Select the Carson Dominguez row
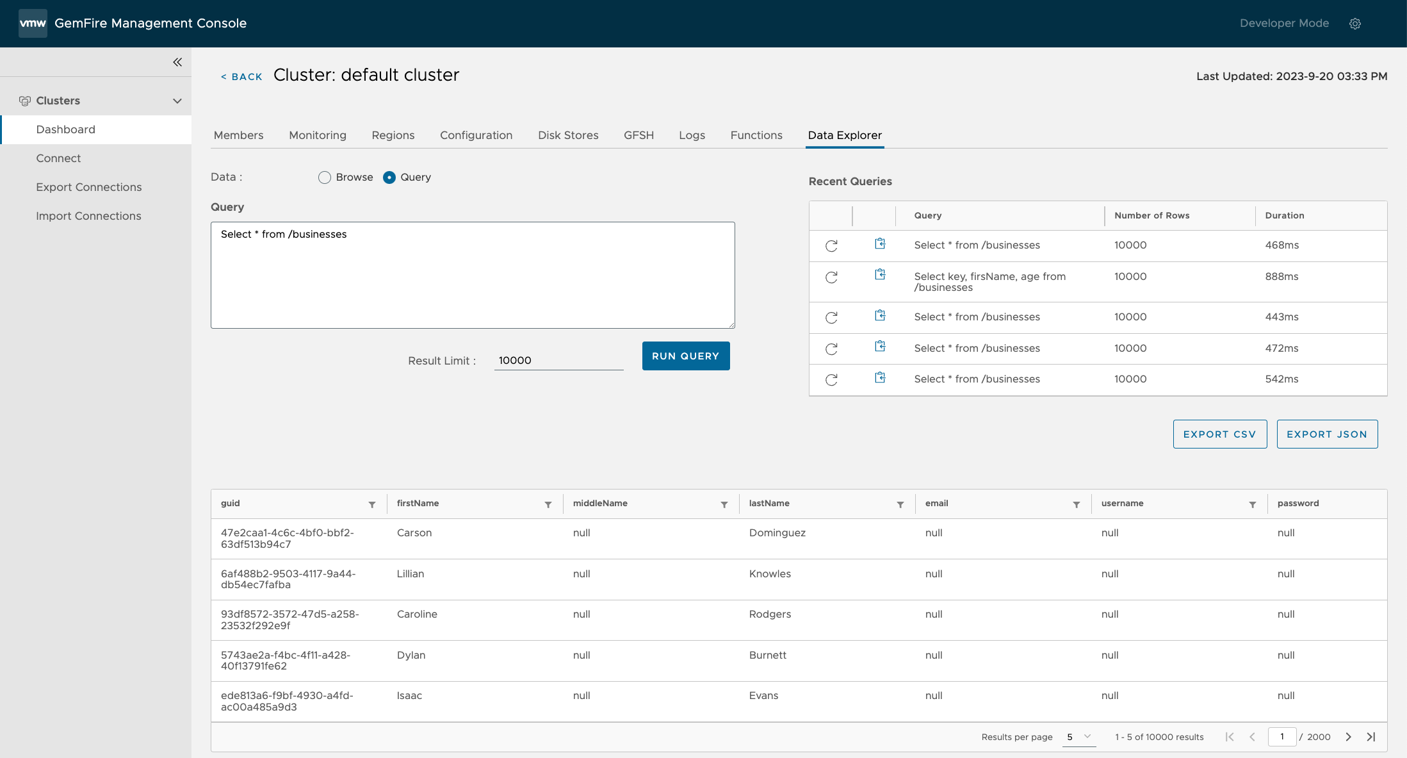1407x758 pixels. [799, 539]
